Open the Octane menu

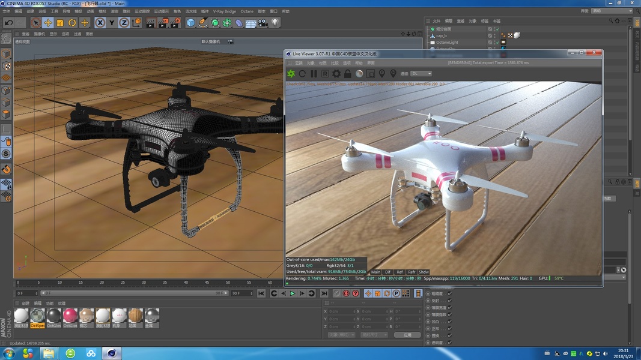coord(247,11)
